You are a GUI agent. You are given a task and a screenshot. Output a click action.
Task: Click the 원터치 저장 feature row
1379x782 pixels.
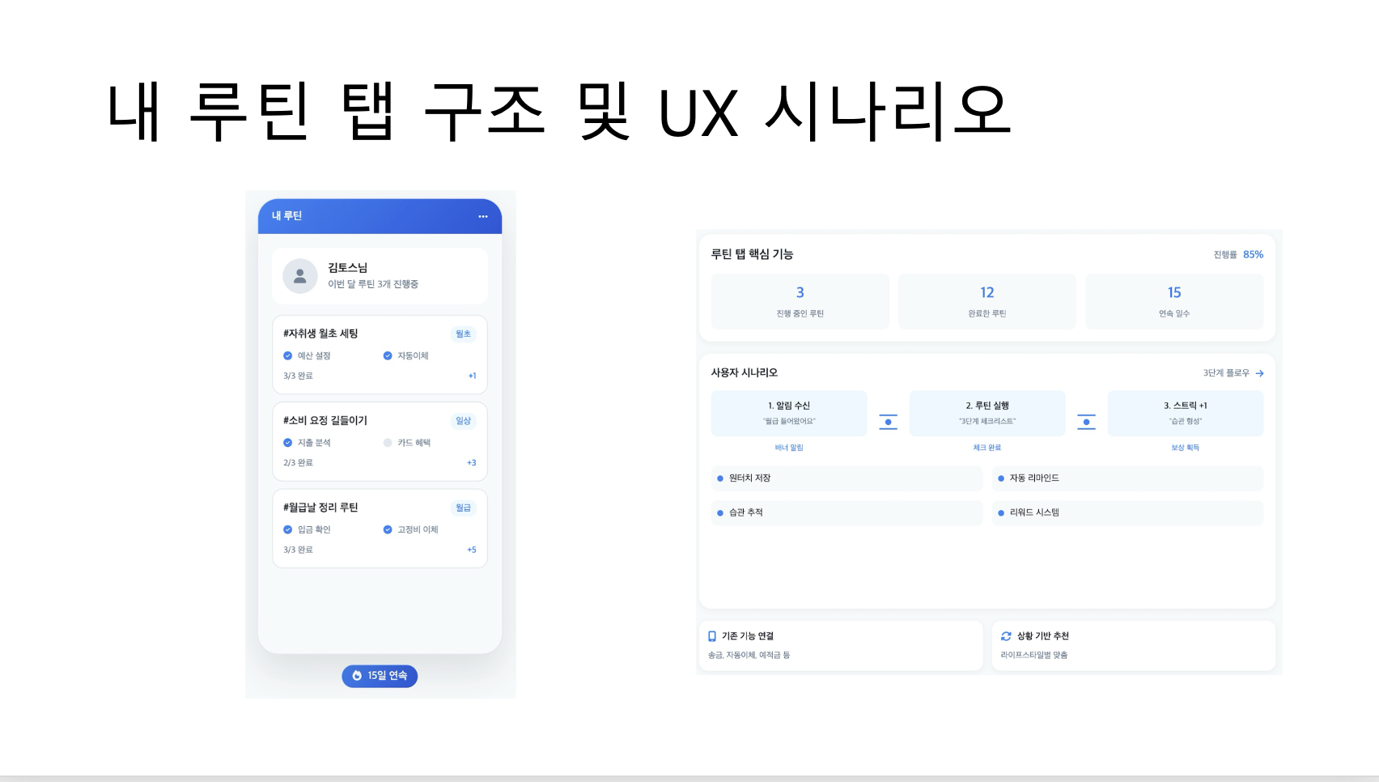846,478
